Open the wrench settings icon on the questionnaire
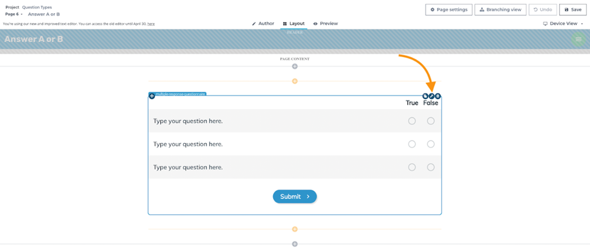 [432, 95]
